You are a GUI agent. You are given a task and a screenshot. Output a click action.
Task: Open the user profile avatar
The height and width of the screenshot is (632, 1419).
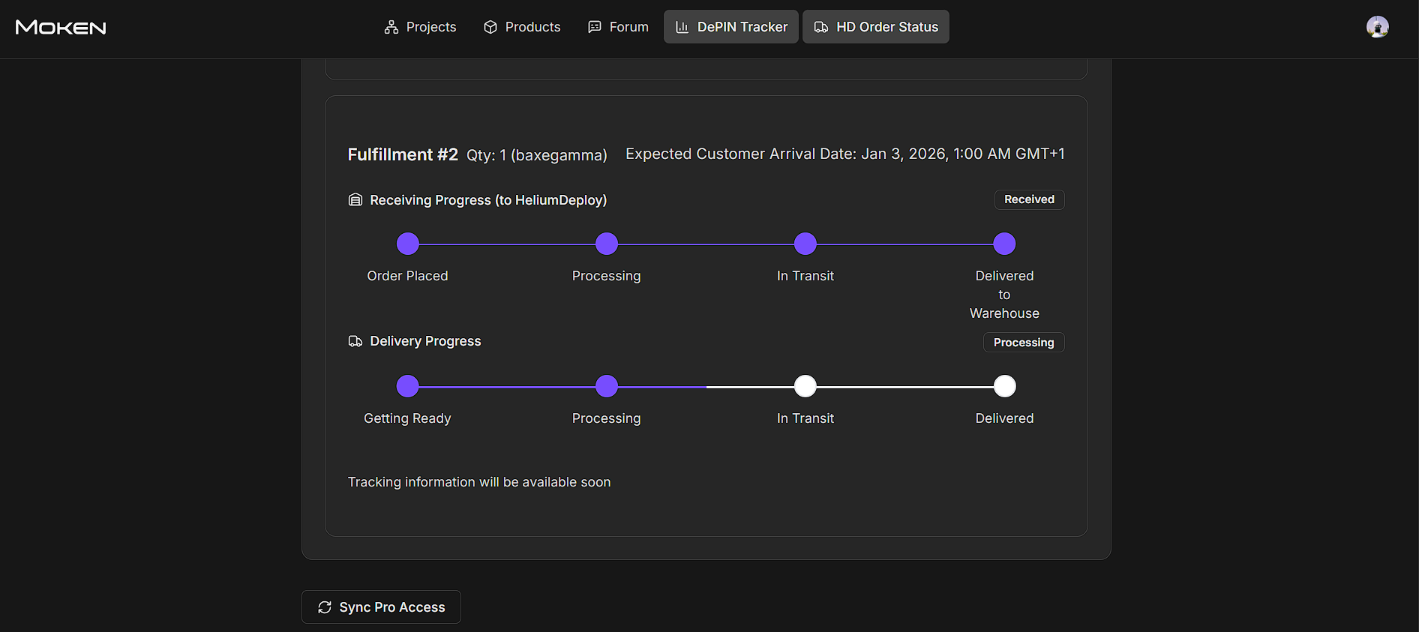pyautogui.click(x=1377, y=27)
